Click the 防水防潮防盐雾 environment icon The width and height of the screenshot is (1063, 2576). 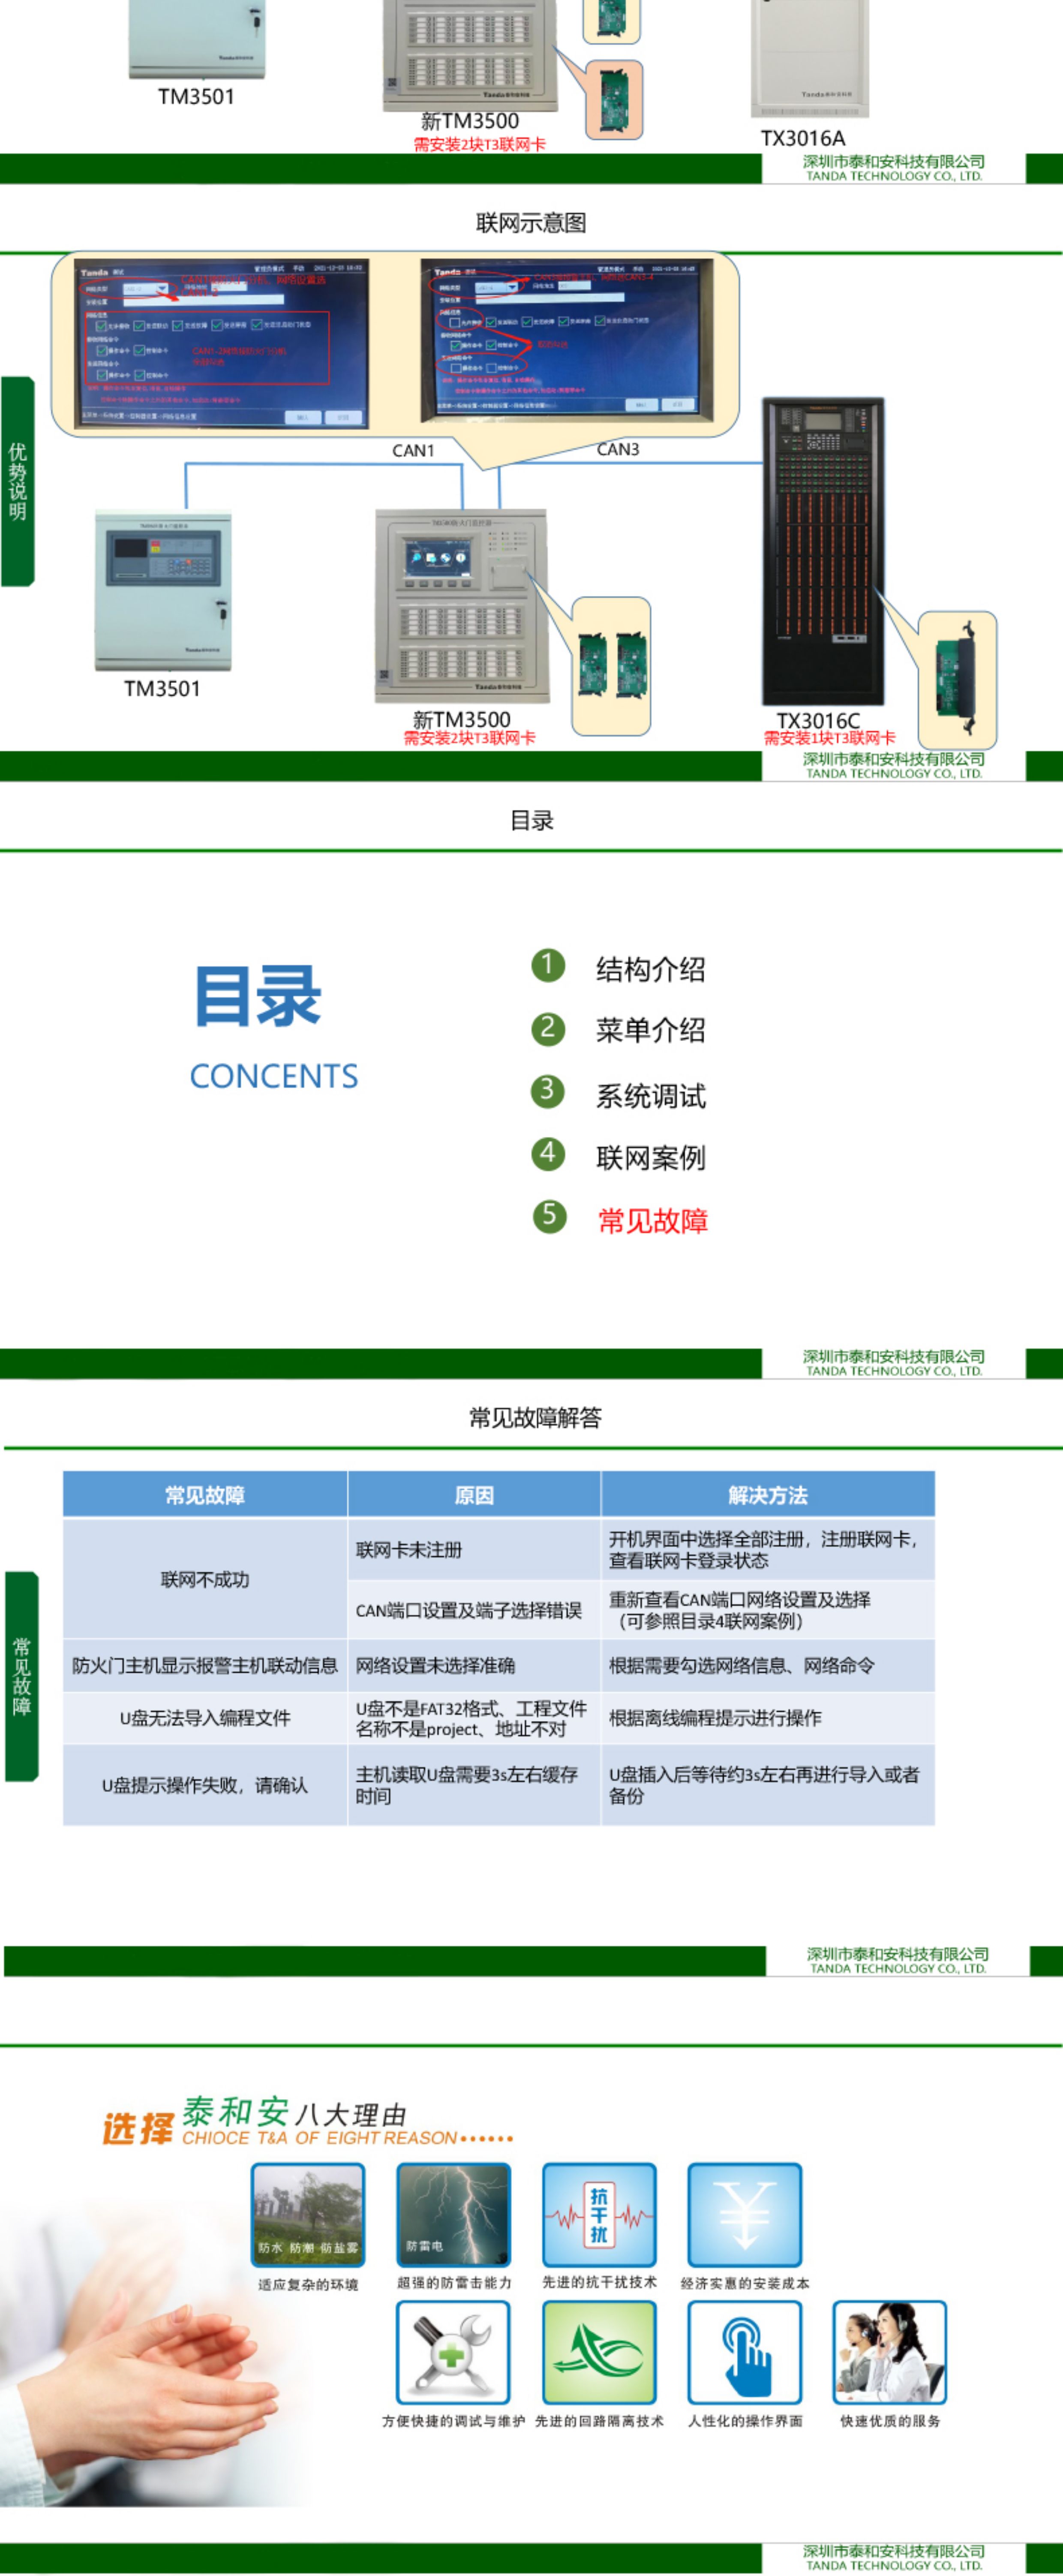(x=308, y=2215)
